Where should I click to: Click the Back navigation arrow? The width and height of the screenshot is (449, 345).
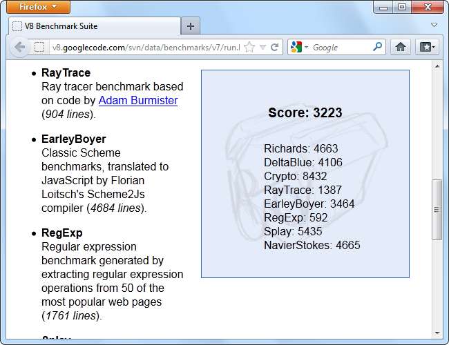click(x=19, y=47)
